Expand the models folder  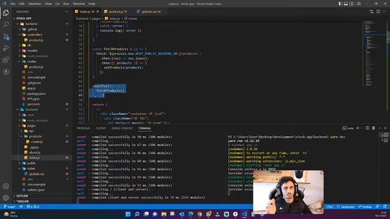pos(19,50)
